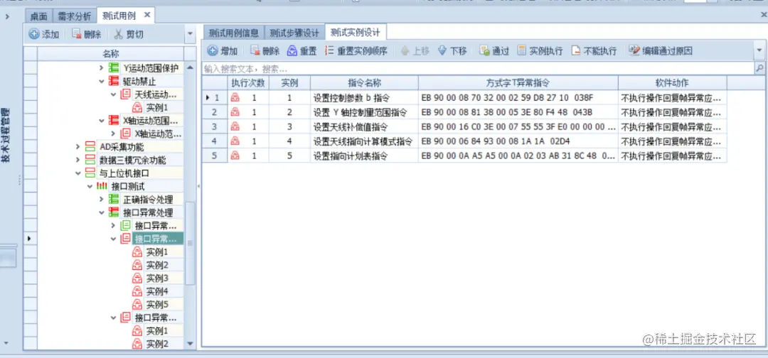
Task: Select the 数据三模冗余功能 tree item
Action: coord(133,160)
